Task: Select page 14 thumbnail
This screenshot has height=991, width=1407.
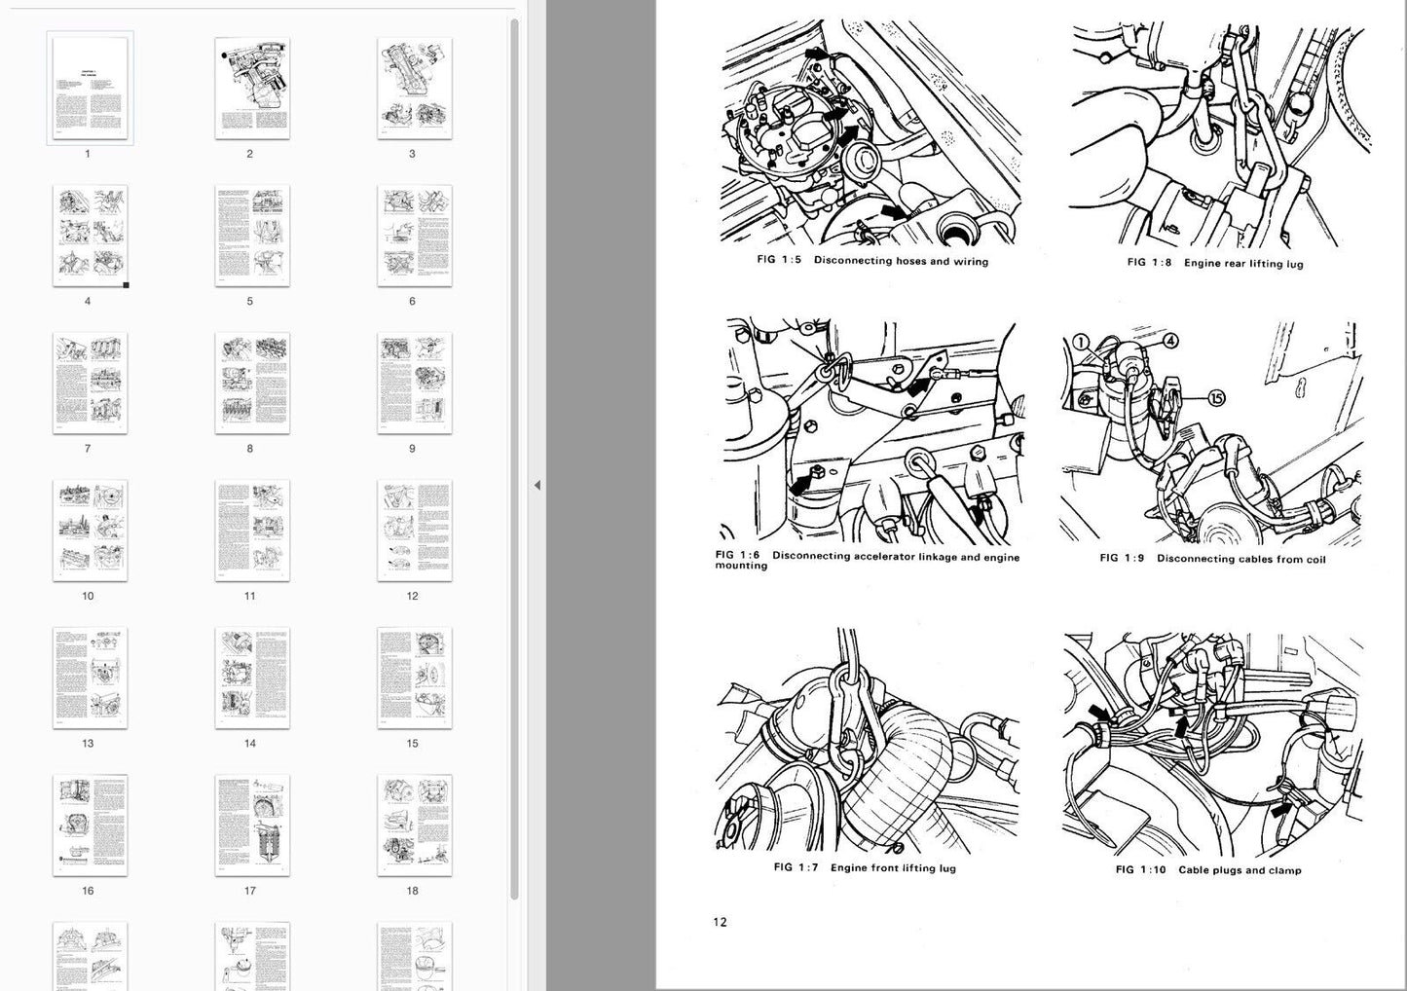Action: [251, 679]
